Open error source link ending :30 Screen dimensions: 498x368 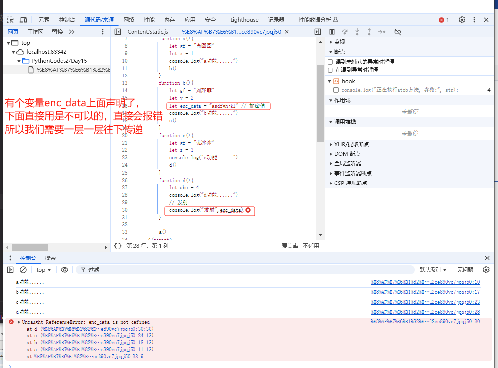coord(425,322)
